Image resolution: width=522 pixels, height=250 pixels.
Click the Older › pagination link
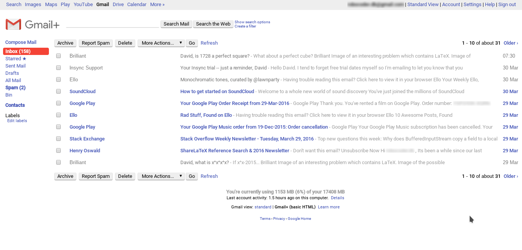pos(511,43)
